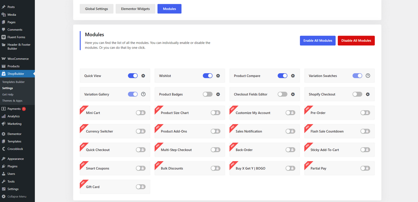The width and height of the screenshot is (418, 202).
Task: Toggle the Quick View module switch
Action: [x=133, y=76]
